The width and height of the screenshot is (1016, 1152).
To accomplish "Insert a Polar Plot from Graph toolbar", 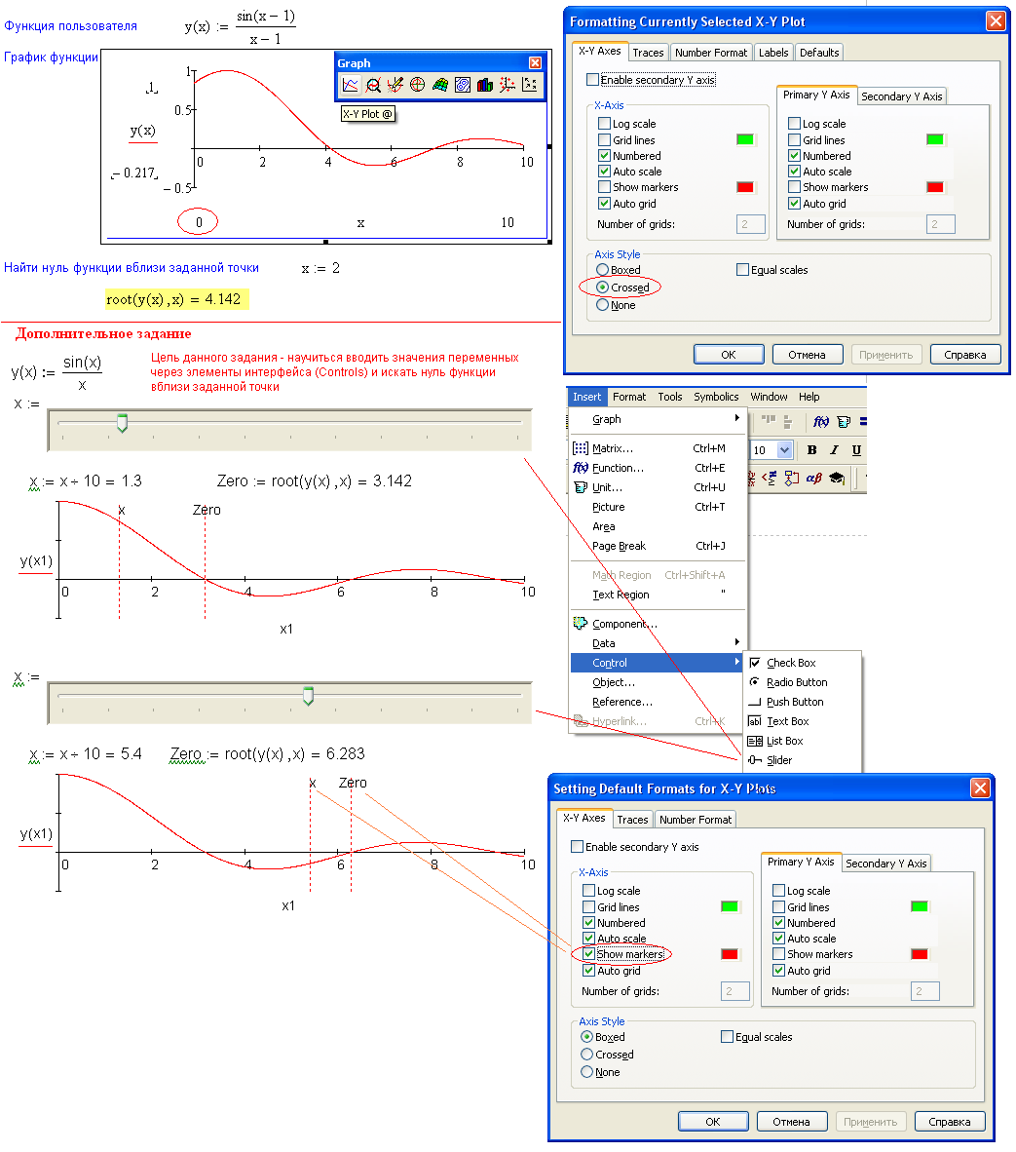I will click(x=417, y=85).
